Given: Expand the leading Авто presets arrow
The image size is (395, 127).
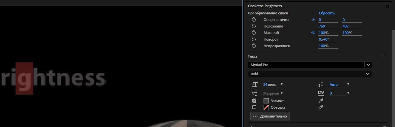Looking at the screenshot, I should (348, 84).
